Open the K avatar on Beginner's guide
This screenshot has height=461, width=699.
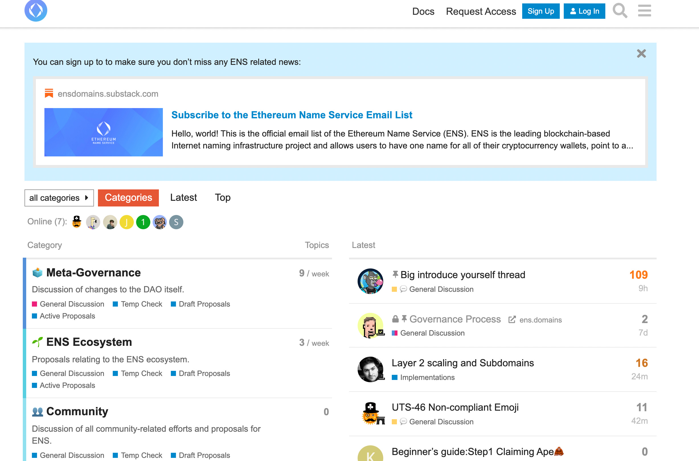click(370, 453)
